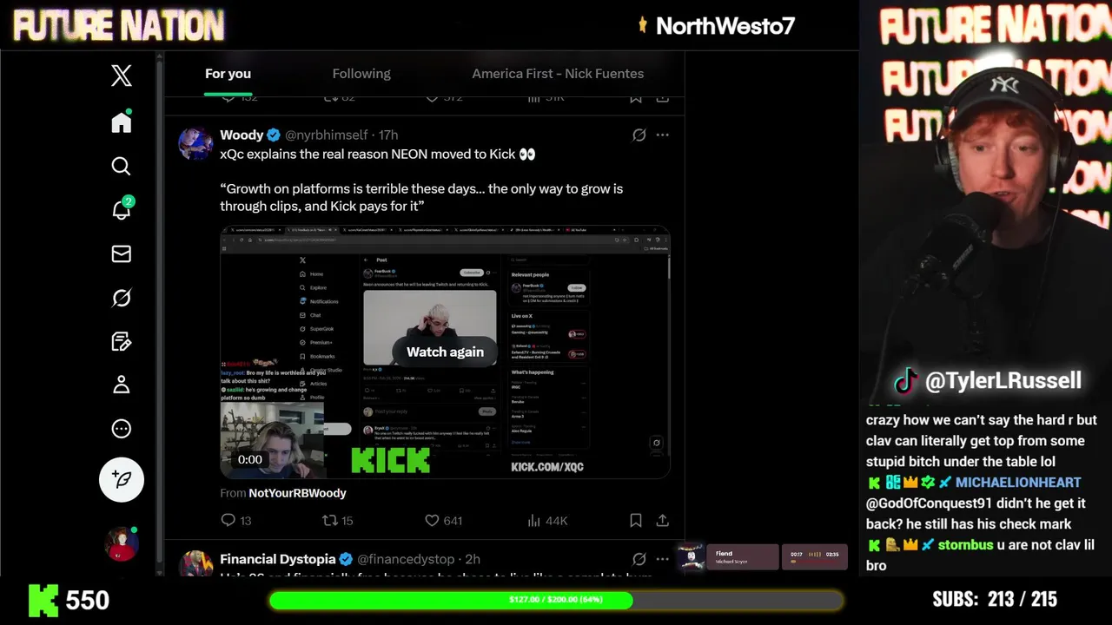
Task: Click the 550 viewer count
Action: [88, 600]
